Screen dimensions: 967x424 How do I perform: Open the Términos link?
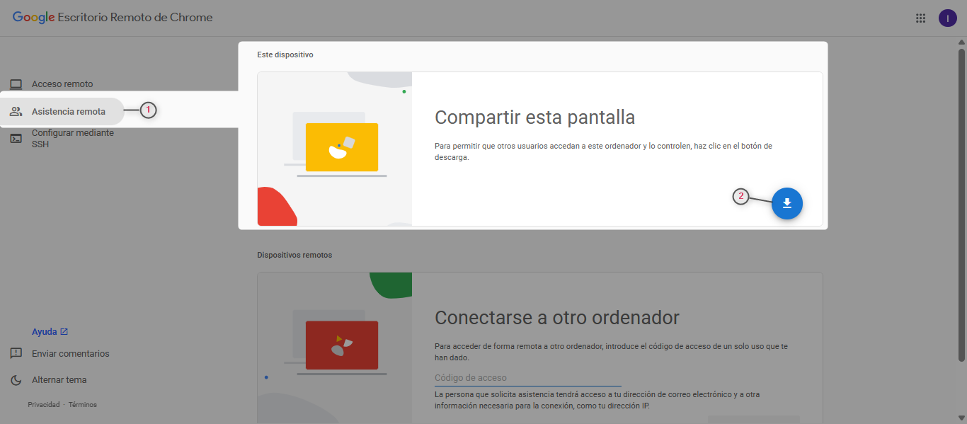(x=82, y=405)
